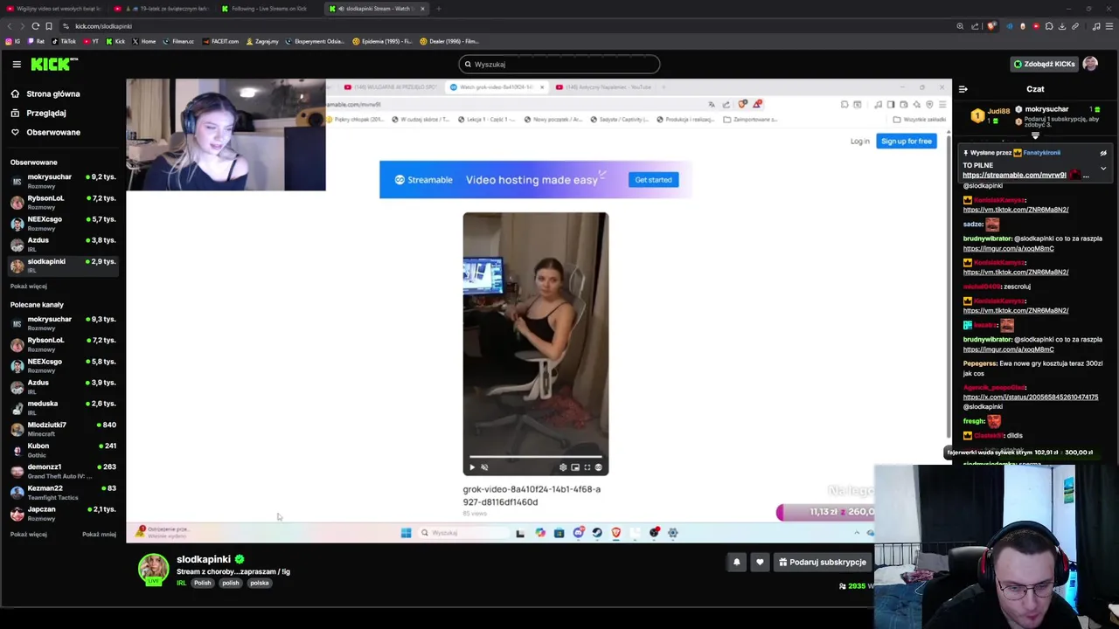Click the Zdobądź KICKs button

[1044, 64]
